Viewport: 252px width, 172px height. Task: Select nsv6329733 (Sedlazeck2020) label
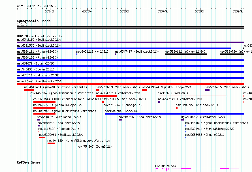coord(118,87)
